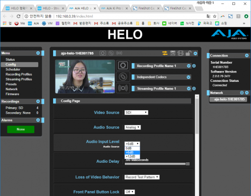Collapse the Menu panel
Screen dimensions: 251x196
(x=38, y=53)
